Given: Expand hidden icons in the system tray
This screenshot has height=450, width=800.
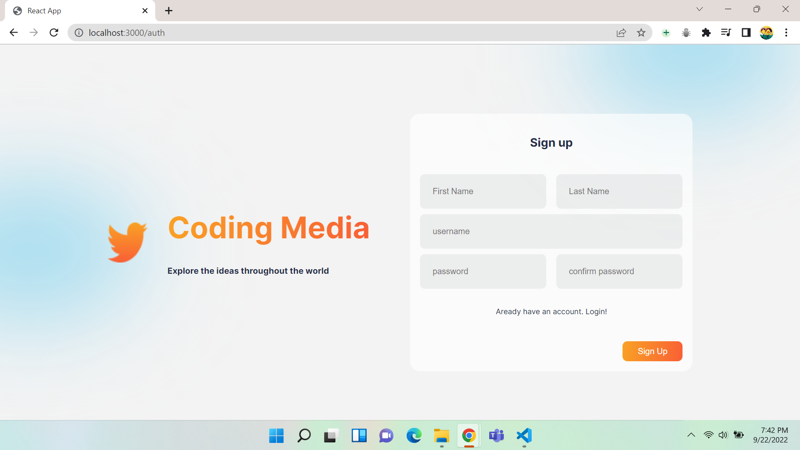Looking at the screenshot, I should (x=691, y=435).
